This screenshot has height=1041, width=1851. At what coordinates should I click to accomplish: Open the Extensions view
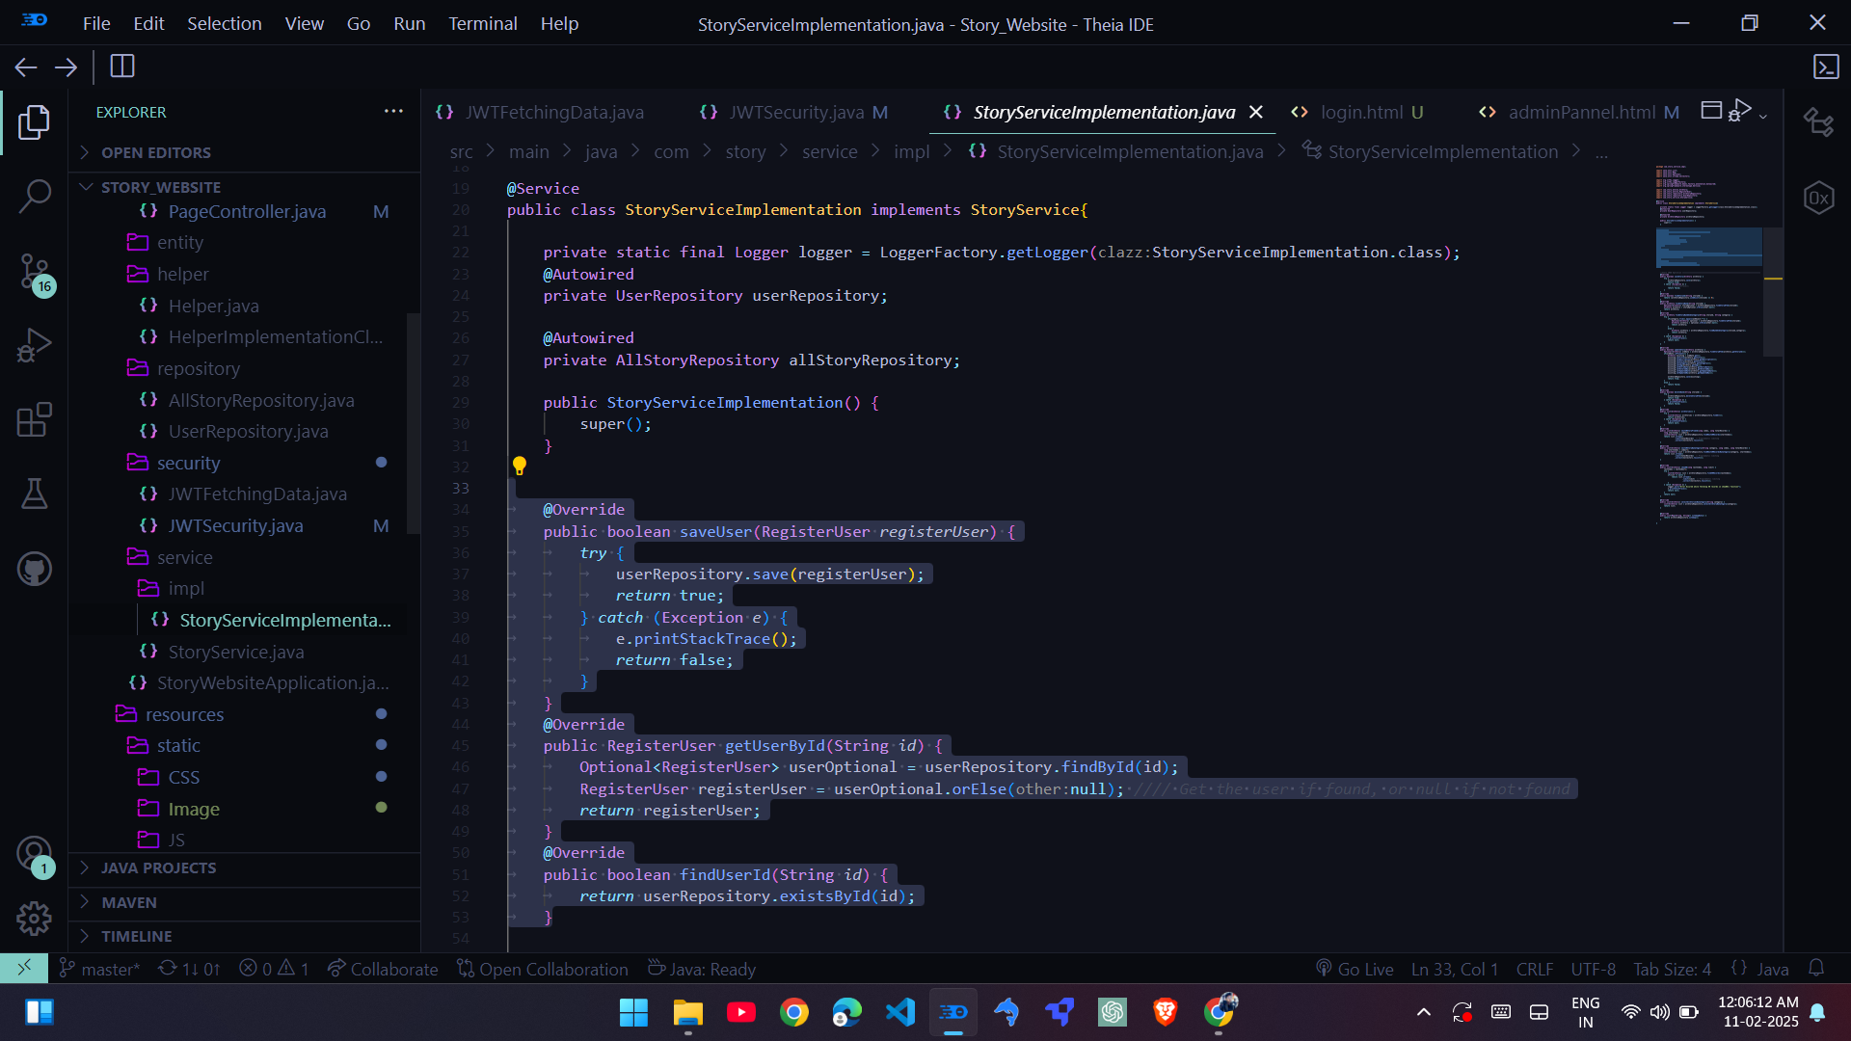35,419
